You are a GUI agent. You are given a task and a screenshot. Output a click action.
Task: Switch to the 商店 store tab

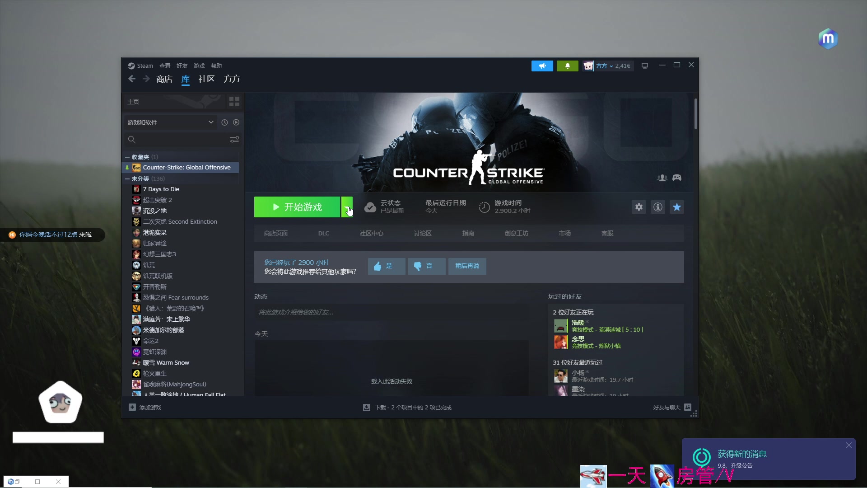coord(164,79)
